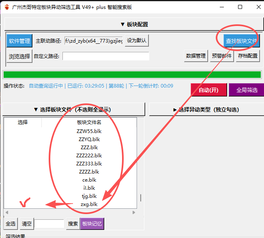Screen dimensions: 264x238
Task: Select the ZZW55.blk file row
Action: [x=71, y=131]
